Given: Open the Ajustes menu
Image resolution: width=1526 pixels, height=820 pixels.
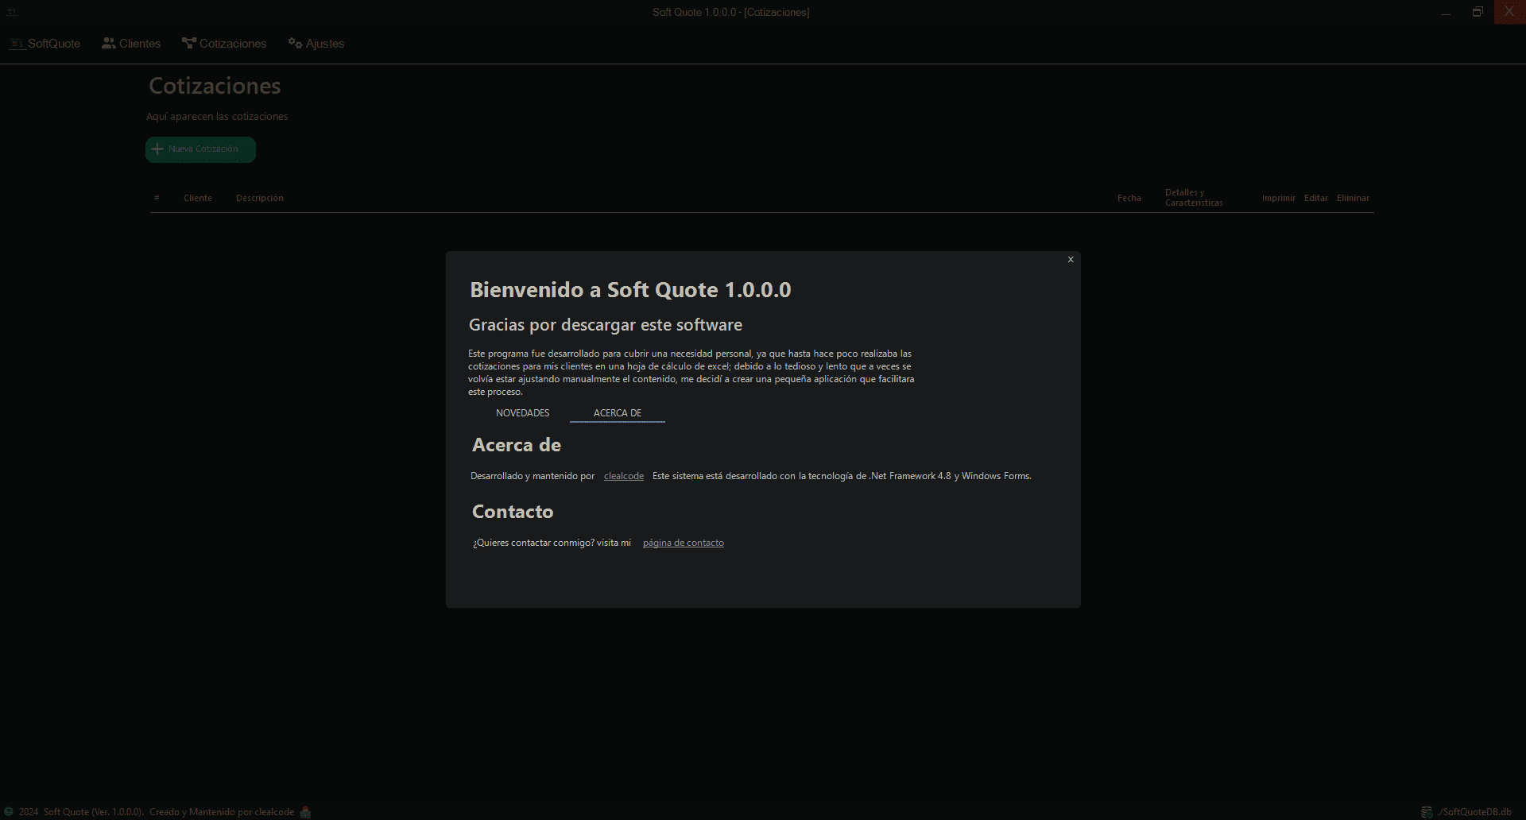Looking at the screenshot, I should pyautogui.click(x=316, y=44).
